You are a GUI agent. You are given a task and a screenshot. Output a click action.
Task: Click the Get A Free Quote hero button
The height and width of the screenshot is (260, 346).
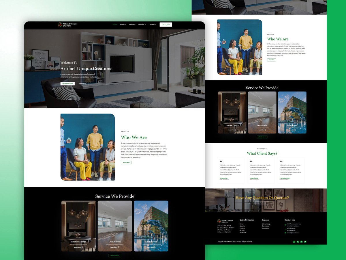pyautogui.click(x=67, y=83)
